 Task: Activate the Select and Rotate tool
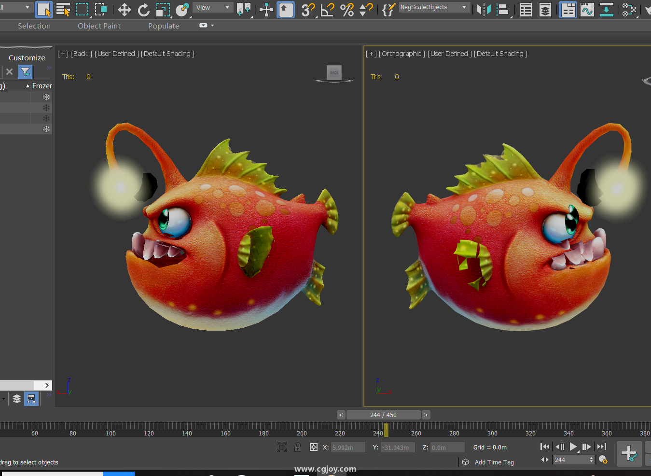143,10
